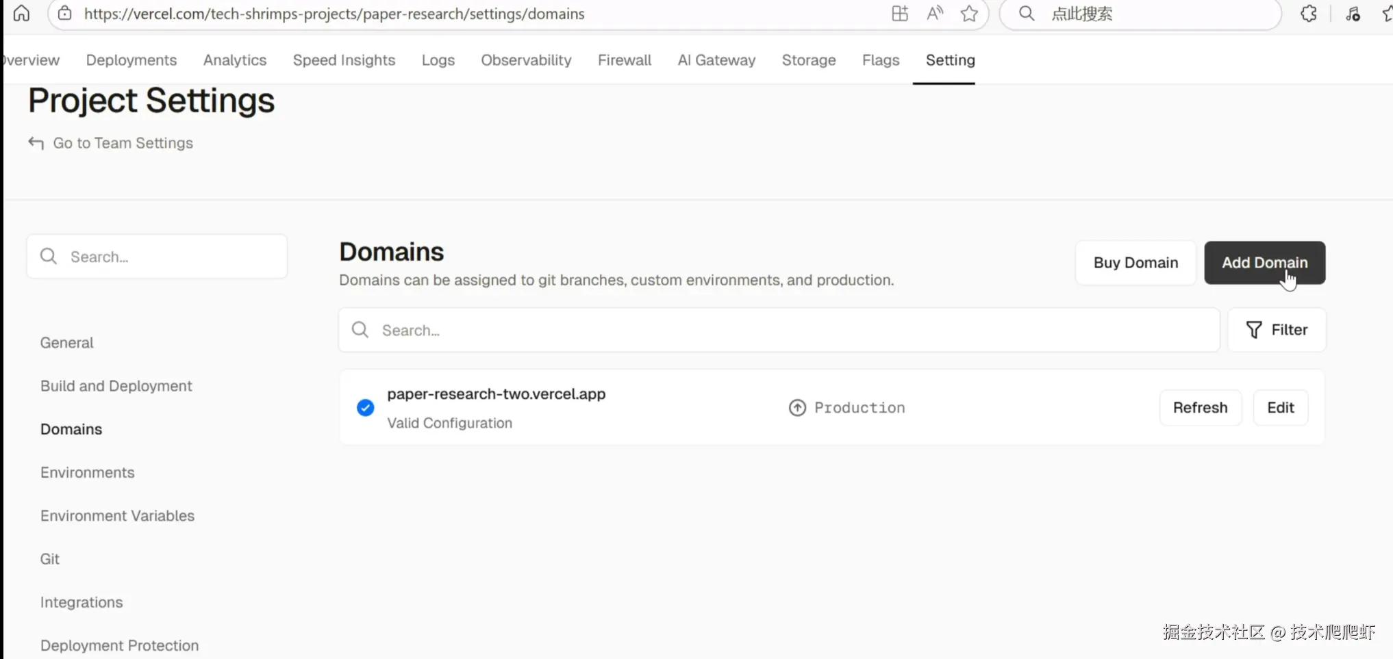Edit the paper-research-two.vercel.app domain

[1280, 408]
